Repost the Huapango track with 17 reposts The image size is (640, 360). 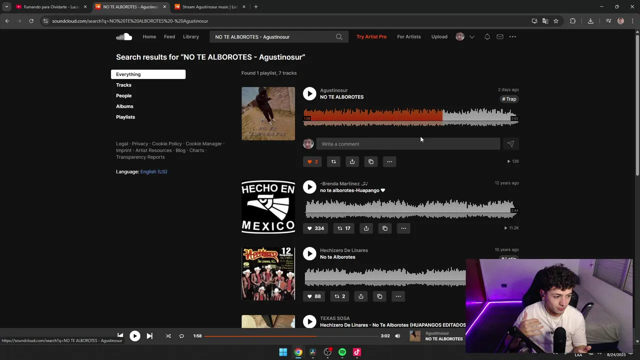coord(343,228)
